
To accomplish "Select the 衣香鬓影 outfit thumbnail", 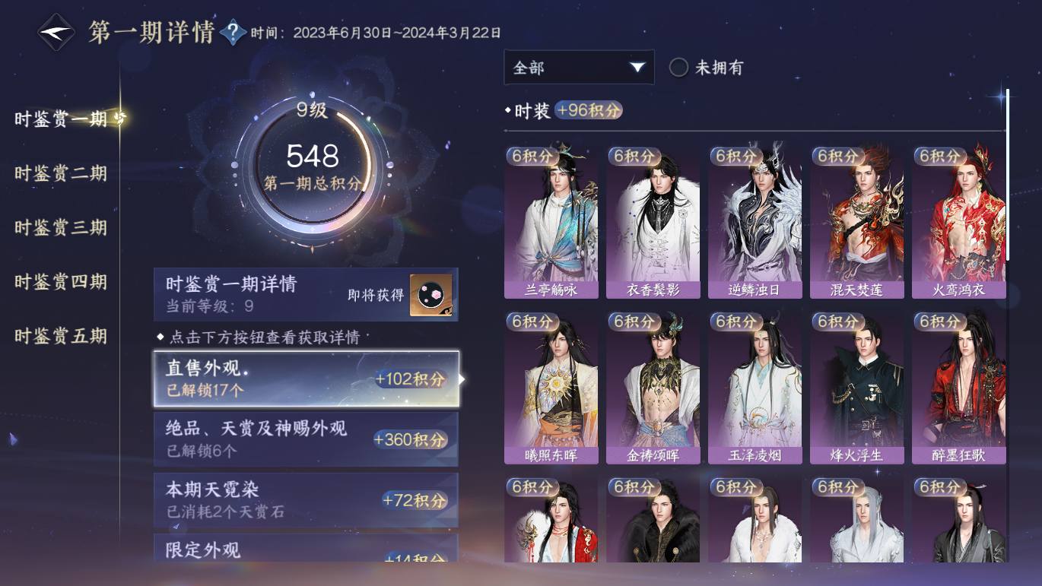I will tap(653, 220).
